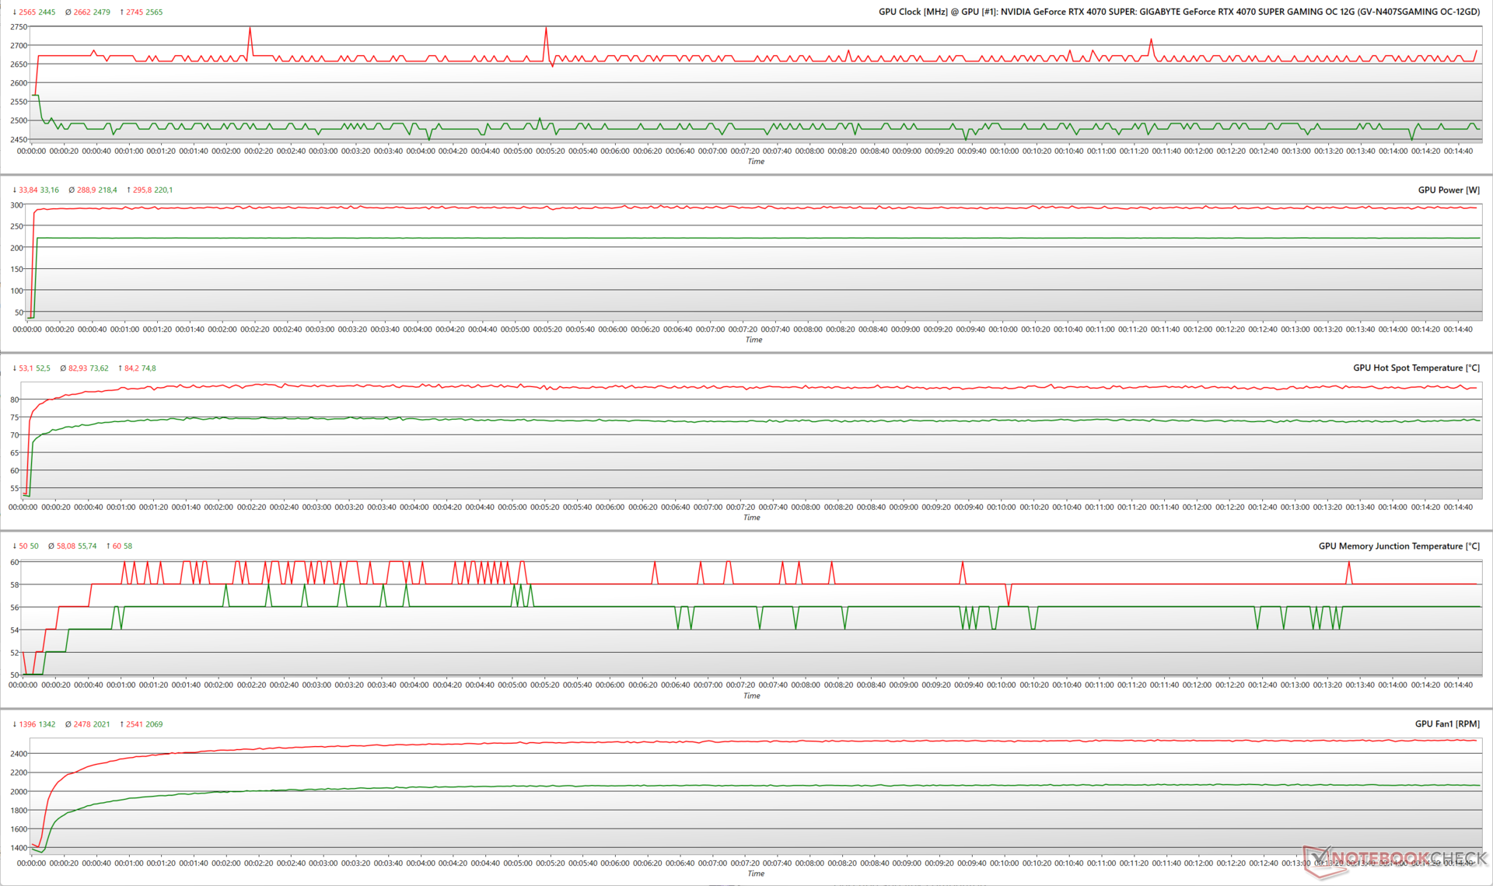Image resolution: width=1493 pixels, height=886 pixels.
Task: Click the 00:10:00 time marker on GPU Fan1 chart
Action: [1004, 863]
